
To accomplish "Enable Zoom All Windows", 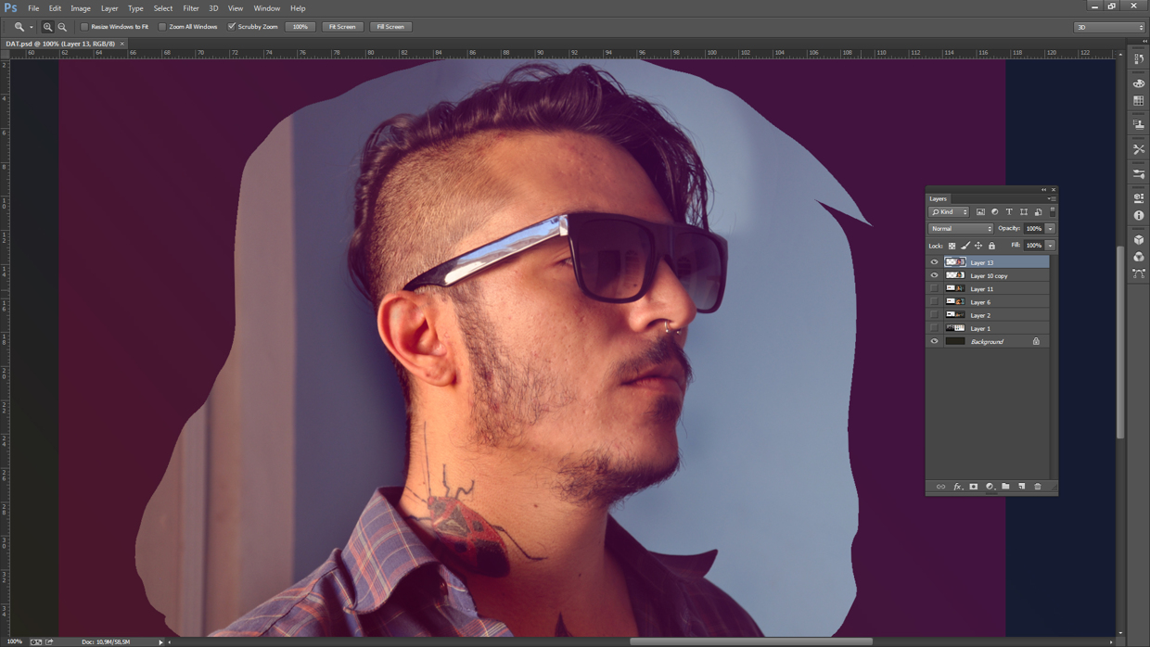I will pos(162,26).
